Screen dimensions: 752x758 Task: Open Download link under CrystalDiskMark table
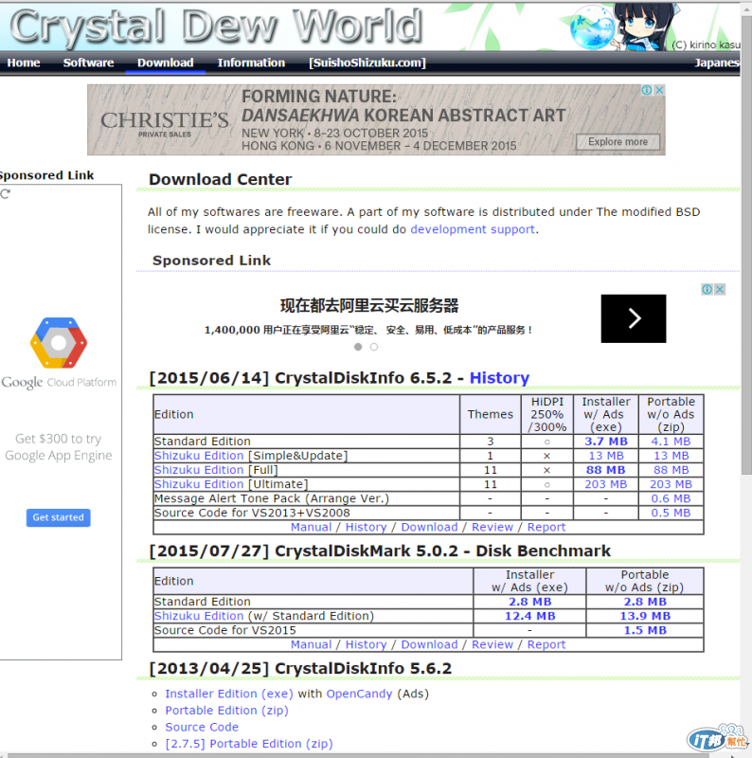click(429, 644)
